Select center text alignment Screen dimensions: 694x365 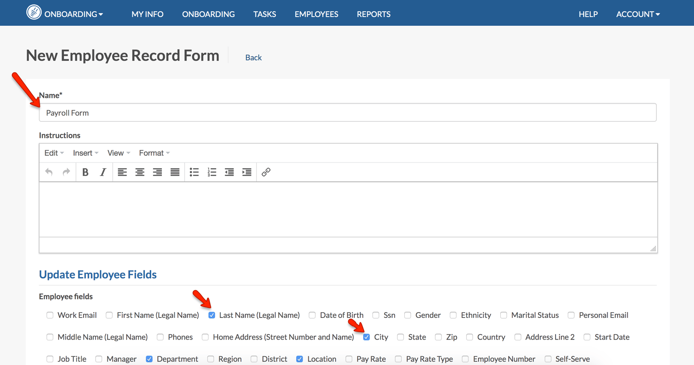click(140, 172)
